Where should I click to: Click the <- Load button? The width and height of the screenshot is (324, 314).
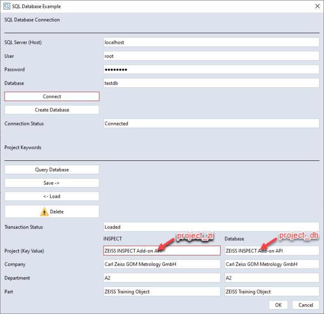coord(52,197)
